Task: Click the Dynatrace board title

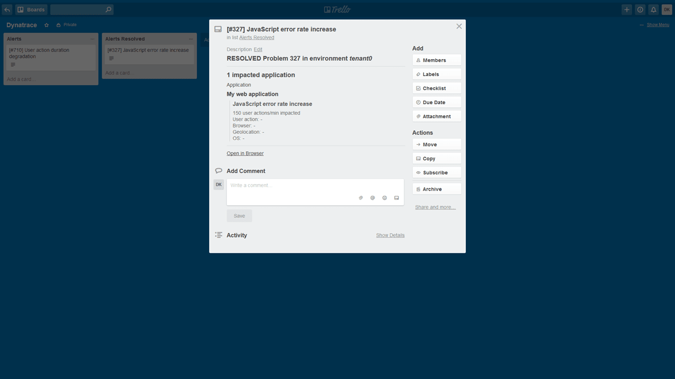Action: pos(21,25)
